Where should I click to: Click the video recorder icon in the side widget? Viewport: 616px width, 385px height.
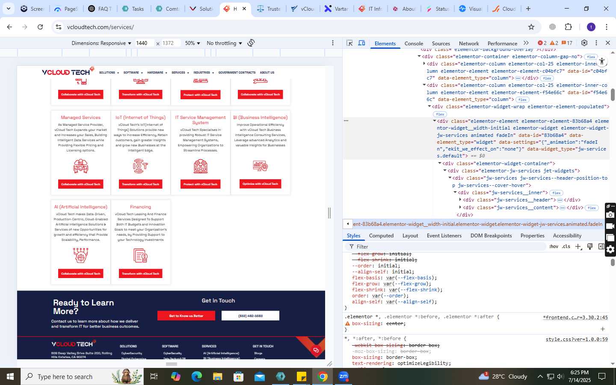tap(610, 226)
